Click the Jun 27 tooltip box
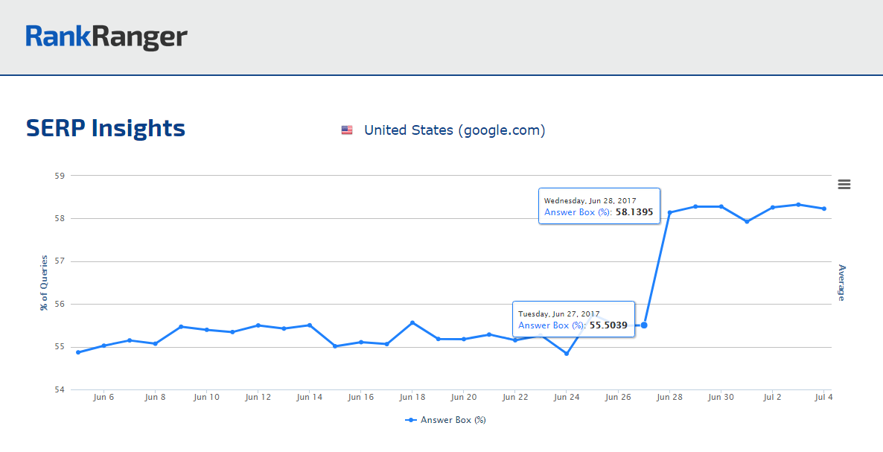 pos(573,319)
